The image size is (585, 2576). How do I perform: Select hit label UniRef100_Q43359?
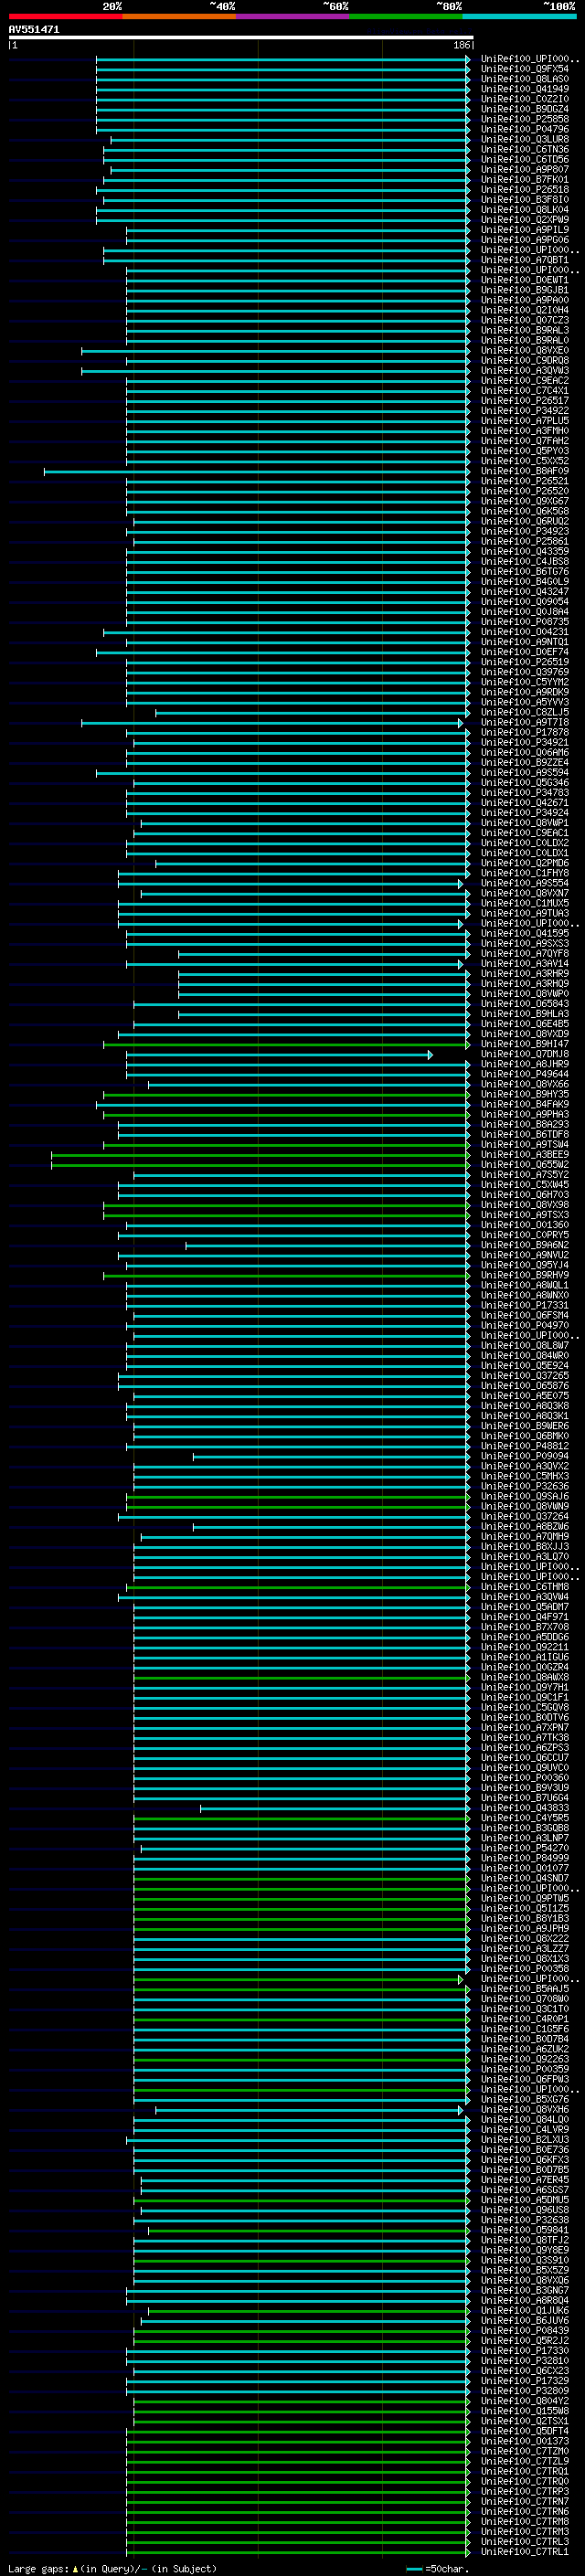525,552
